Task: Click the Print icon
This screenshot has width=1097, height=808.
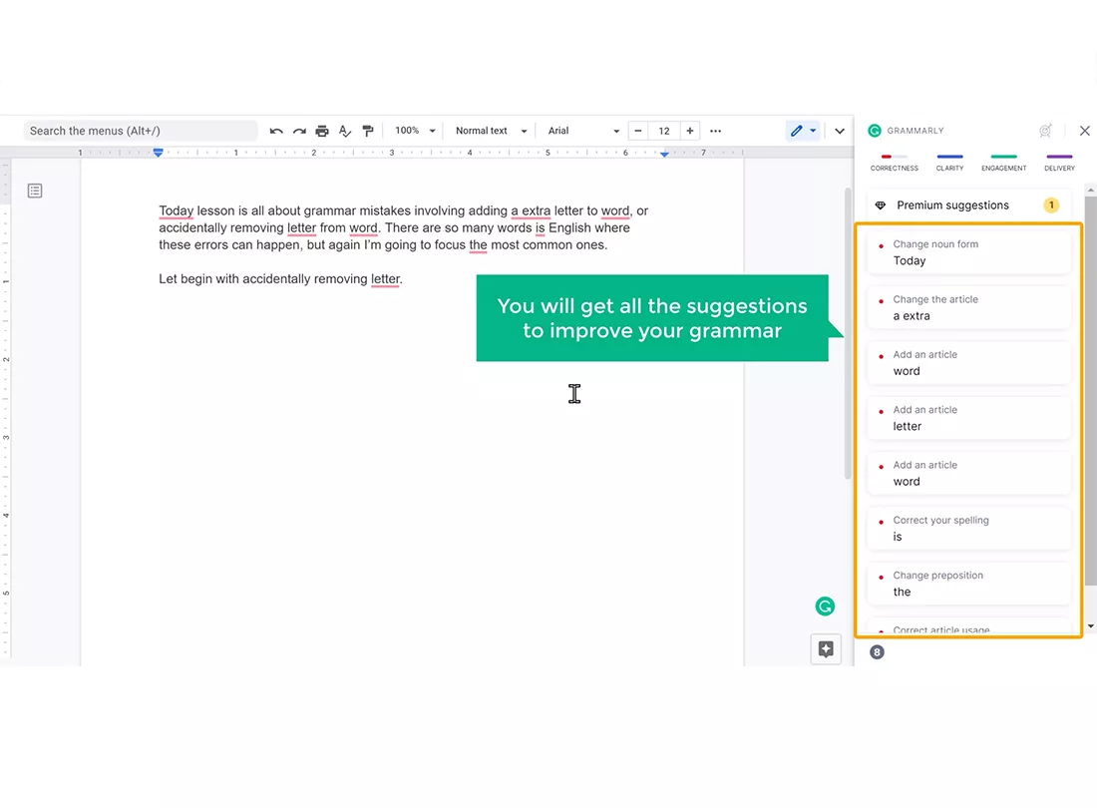Action: [322, 131]
